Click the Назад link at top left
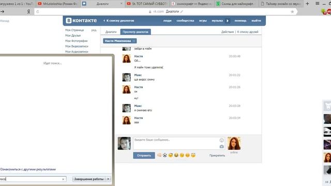Screen dimensions: 331x186 [x=5, y=21]
